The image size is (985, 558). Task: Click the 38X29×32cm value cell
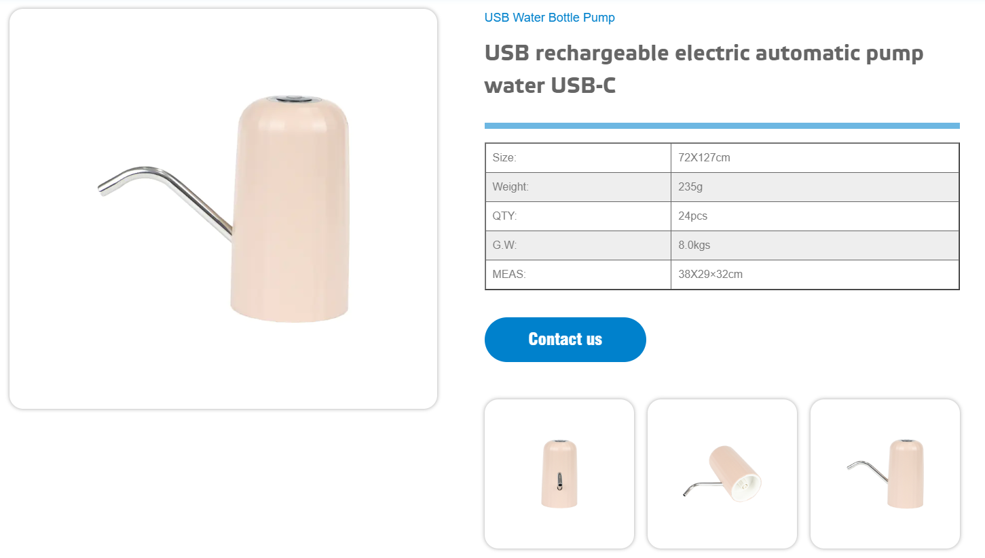tap(815, 275)
